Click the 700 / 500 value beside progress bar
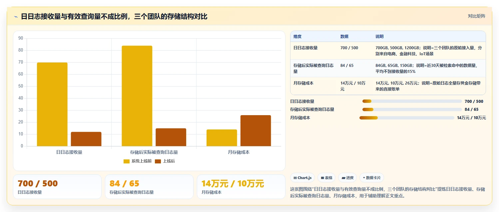Viewport: 499px width, 212px height. pyautogui.click(x=474, y=102)
